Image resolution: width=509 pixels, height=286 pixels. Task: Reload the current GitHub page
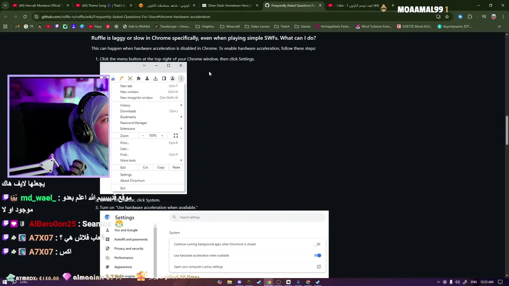25,17
